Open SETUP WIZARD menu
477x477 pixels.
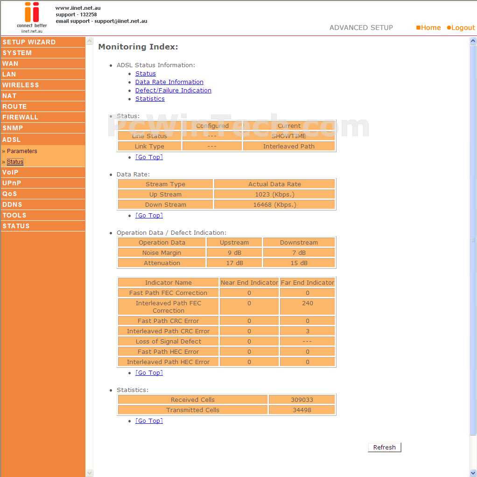point(43,42)
